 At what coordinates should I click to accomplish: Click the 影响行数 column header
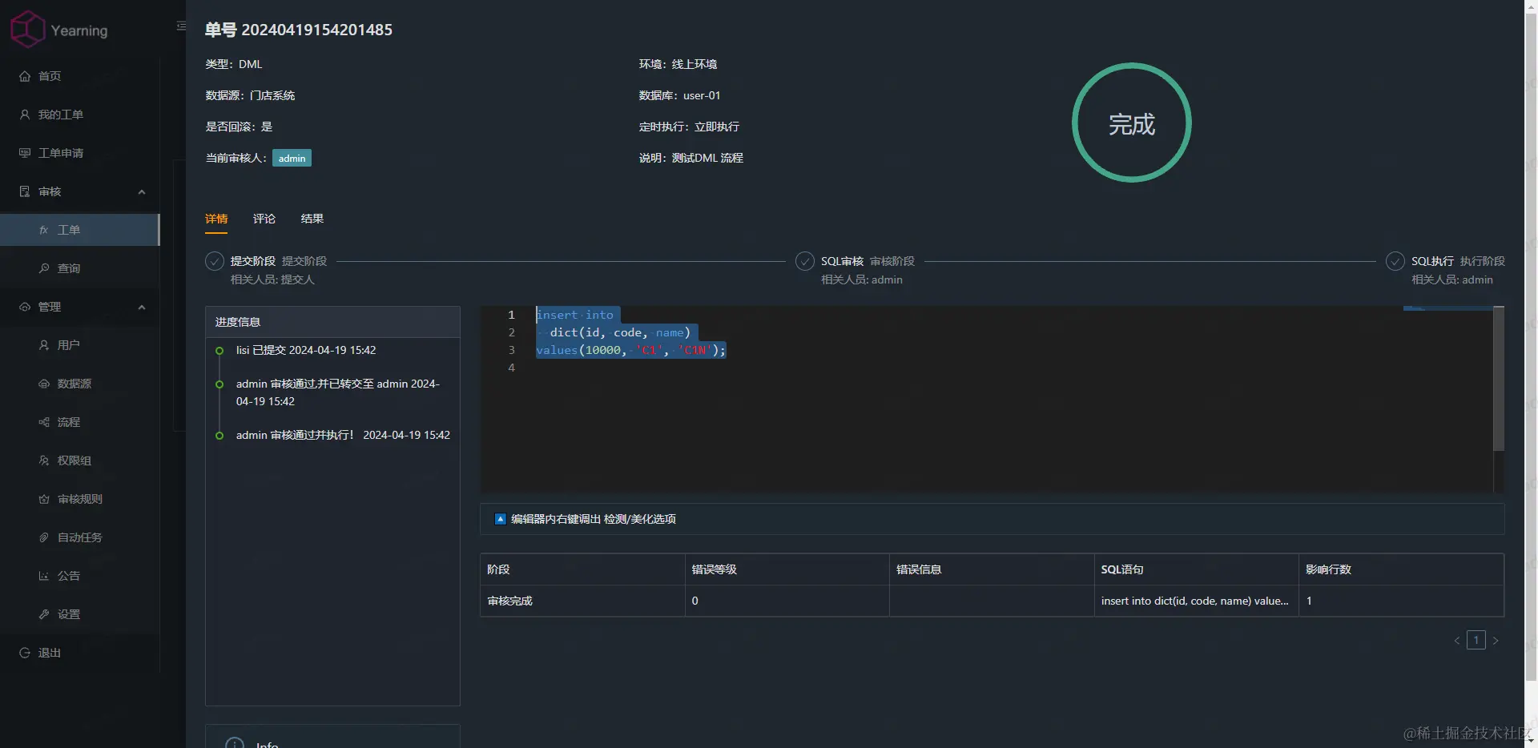pyautogui.click(x=1402, y=569)
